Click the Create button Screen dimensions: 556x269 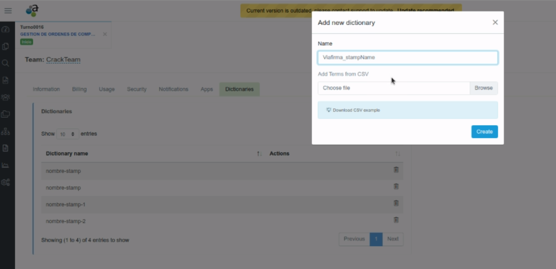coord(484,132)
